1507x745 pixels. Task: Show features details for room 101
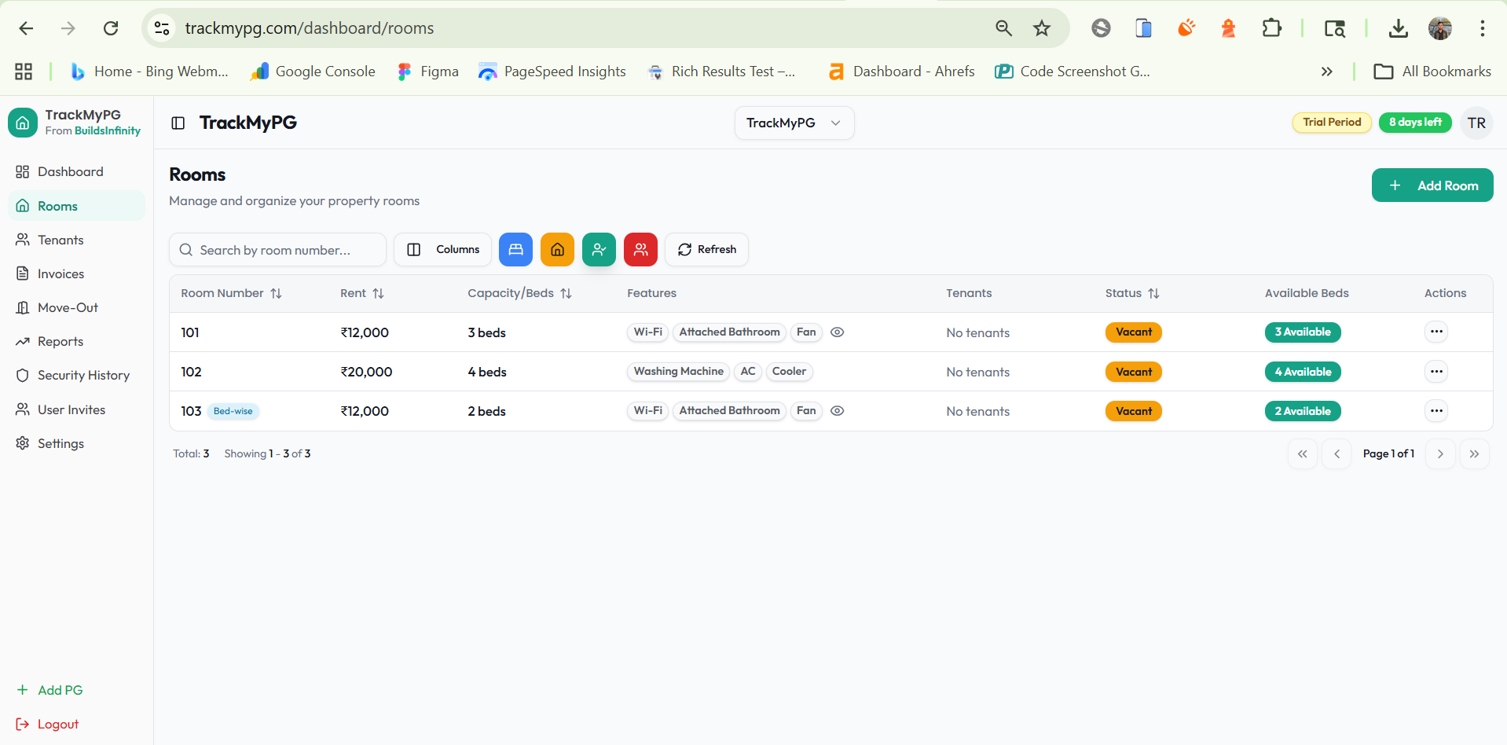coord(837,332)
